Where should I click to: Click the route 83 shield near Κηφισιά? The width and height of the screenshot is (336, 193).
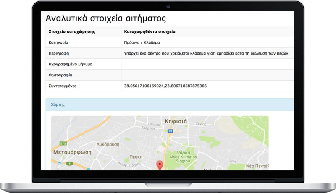[x=170, y=131]
